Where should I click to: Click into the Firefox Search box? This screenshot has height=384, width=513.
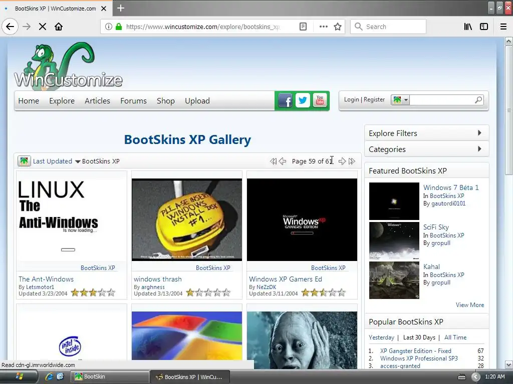tap(388, 26)
